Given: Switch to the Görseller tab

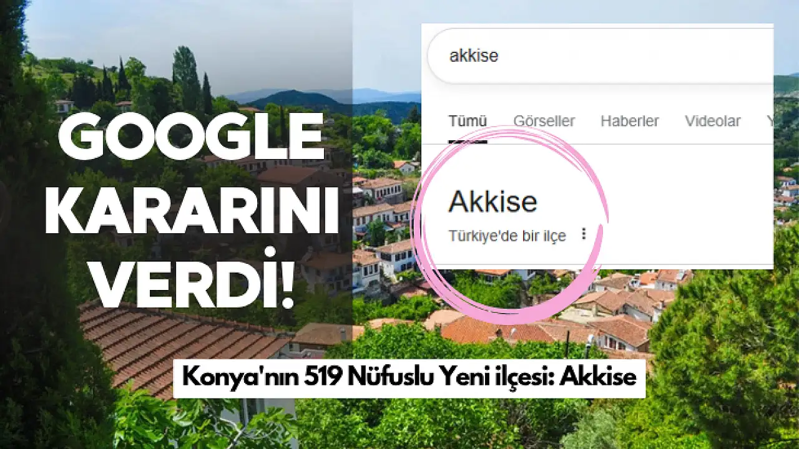Looking at the screenshot, I should coord(544,121).
